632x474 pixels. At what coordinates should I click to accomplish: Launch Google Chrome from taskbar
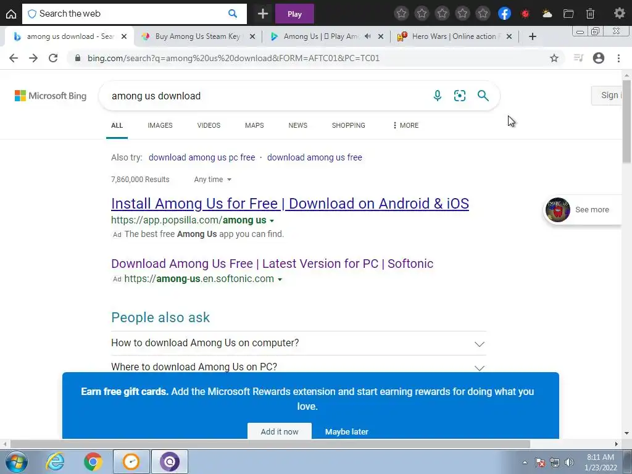coord(93,462)
